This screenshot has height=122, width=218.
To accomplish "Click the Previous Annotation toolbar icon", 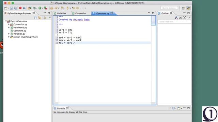I will click(x=68, y=8).
